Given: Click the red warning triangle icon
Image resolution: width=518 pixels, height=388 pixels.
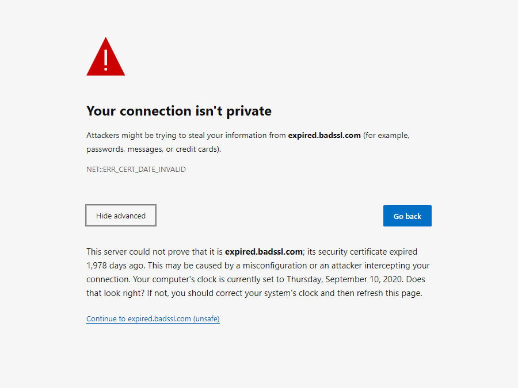Looking at the screenshot, I should 105,56.
